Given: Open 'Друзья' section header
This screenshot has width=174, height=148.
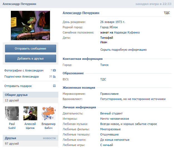Looking at the screenshot, I should (11, 138).
